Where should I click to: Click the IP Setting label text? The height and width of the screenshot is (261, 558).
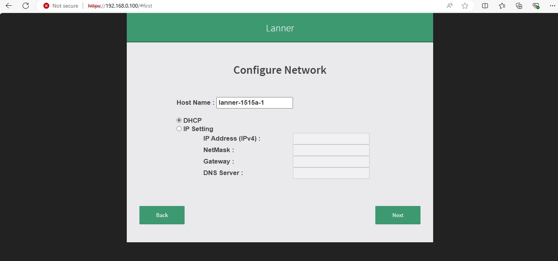click(x=198, y=129)
